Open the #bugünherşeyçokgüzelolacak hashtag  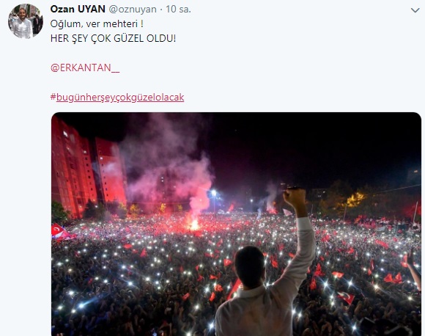(117, 97)
